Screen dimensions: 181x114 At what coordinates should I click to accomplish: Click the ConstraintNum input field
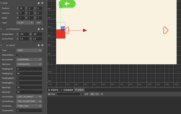[29, 111]
